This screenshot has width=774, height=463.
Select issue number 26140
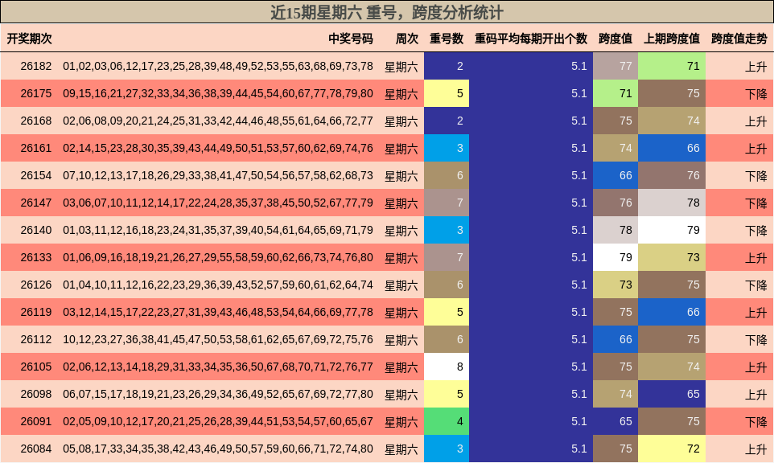[x=36, y=230]
